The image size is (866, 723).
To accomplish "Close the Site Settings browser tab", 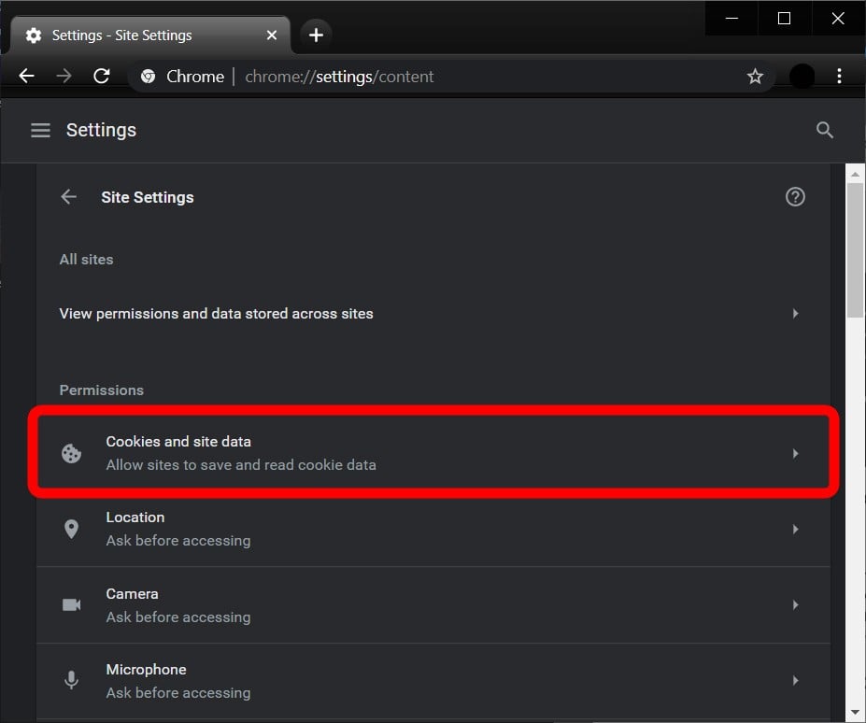I will tap(272, 35).
